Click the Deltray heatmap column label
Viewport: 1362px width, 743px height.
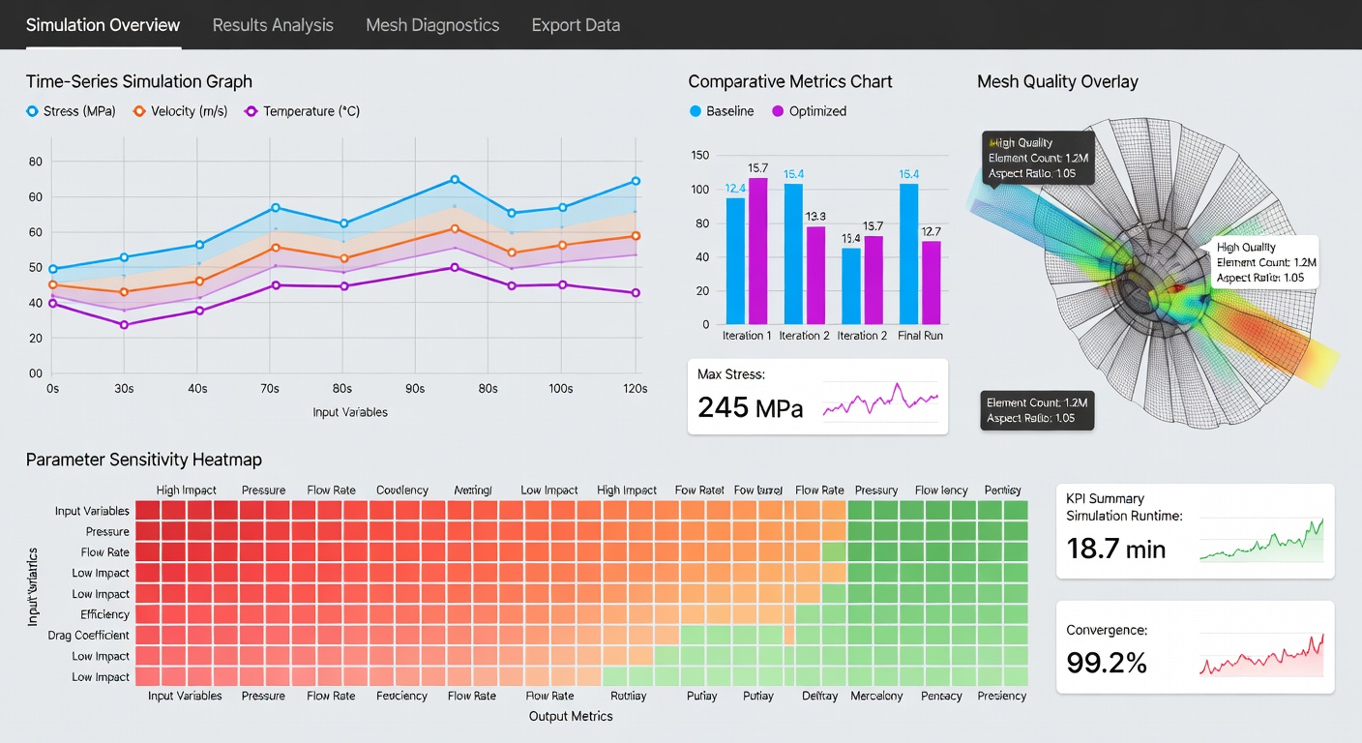point(820,697)
